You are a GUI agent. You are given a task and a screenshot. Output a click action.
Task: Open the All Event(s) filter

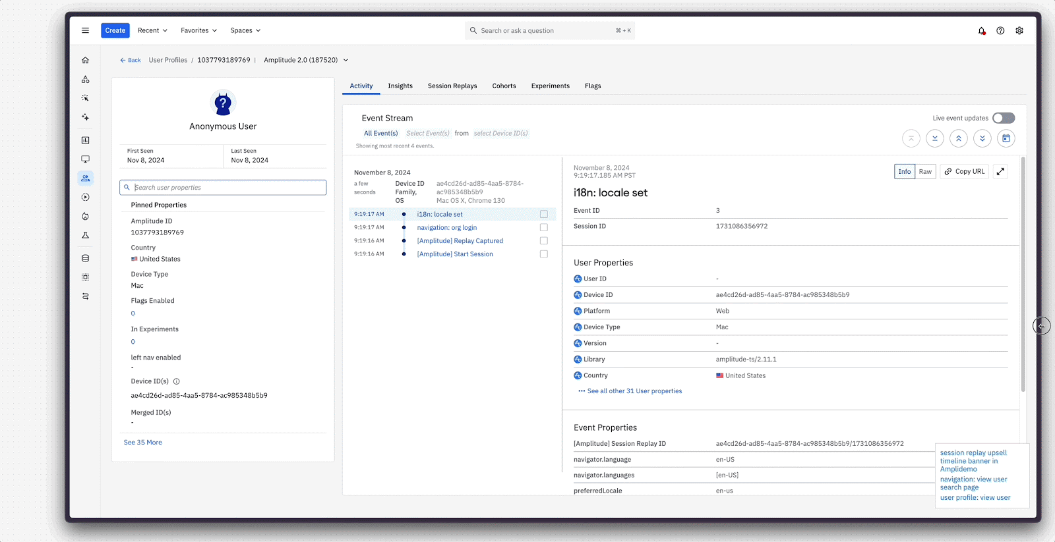coord(381,133)
